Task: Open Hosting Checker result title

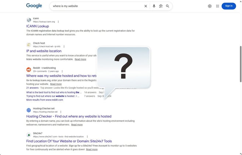Action: [69, 116]
